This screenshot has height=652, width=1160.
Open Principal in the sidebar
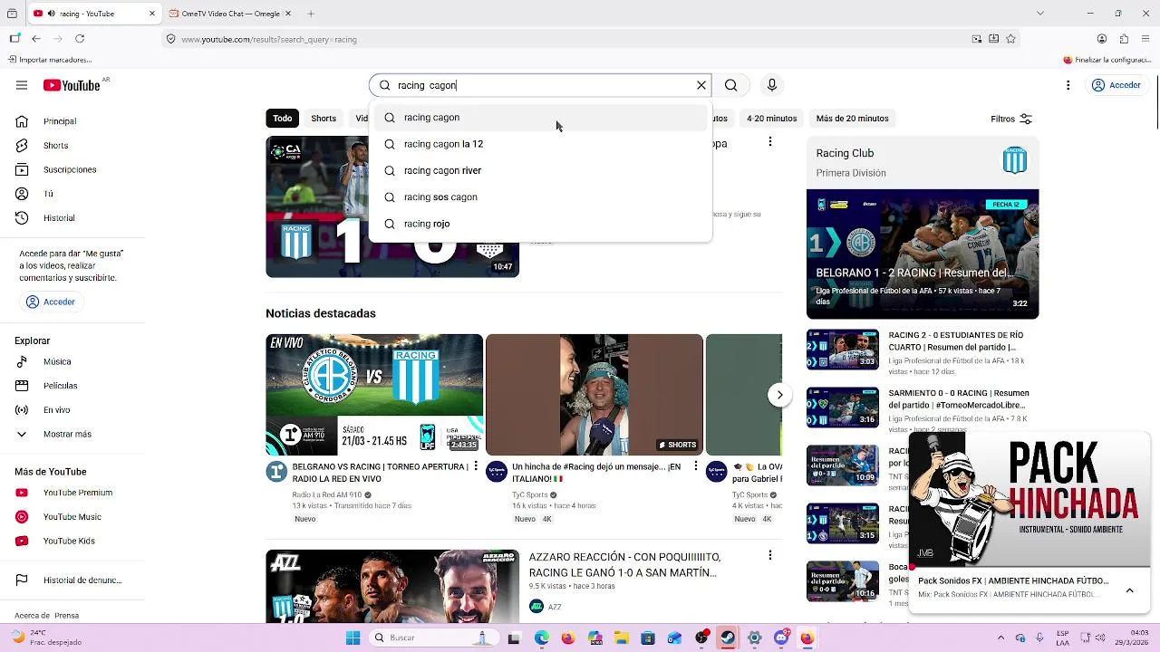[60, 121]
